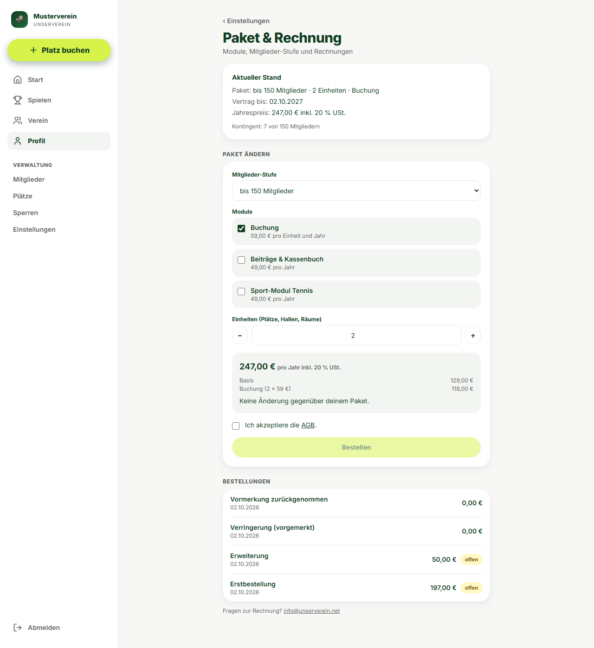
Task: Click the plus icon in Platz buchen
Action: (33, 50)
